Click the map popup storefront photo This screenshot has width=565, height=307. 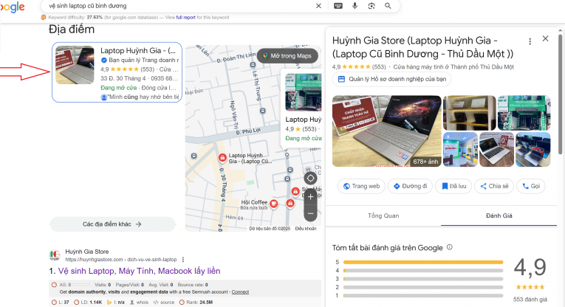click(303, 92)
